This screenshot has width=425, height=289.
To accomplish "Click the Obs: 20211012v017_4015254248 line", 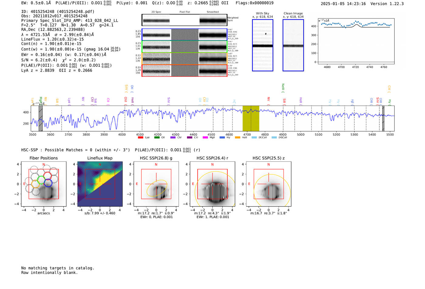I will tap(54, 16).
